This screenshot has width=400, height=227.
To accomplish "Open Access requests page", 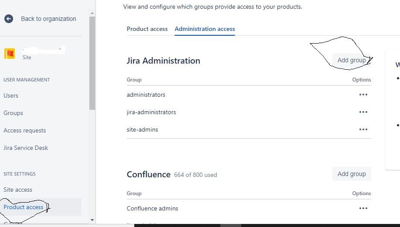I will coord(25,130).
